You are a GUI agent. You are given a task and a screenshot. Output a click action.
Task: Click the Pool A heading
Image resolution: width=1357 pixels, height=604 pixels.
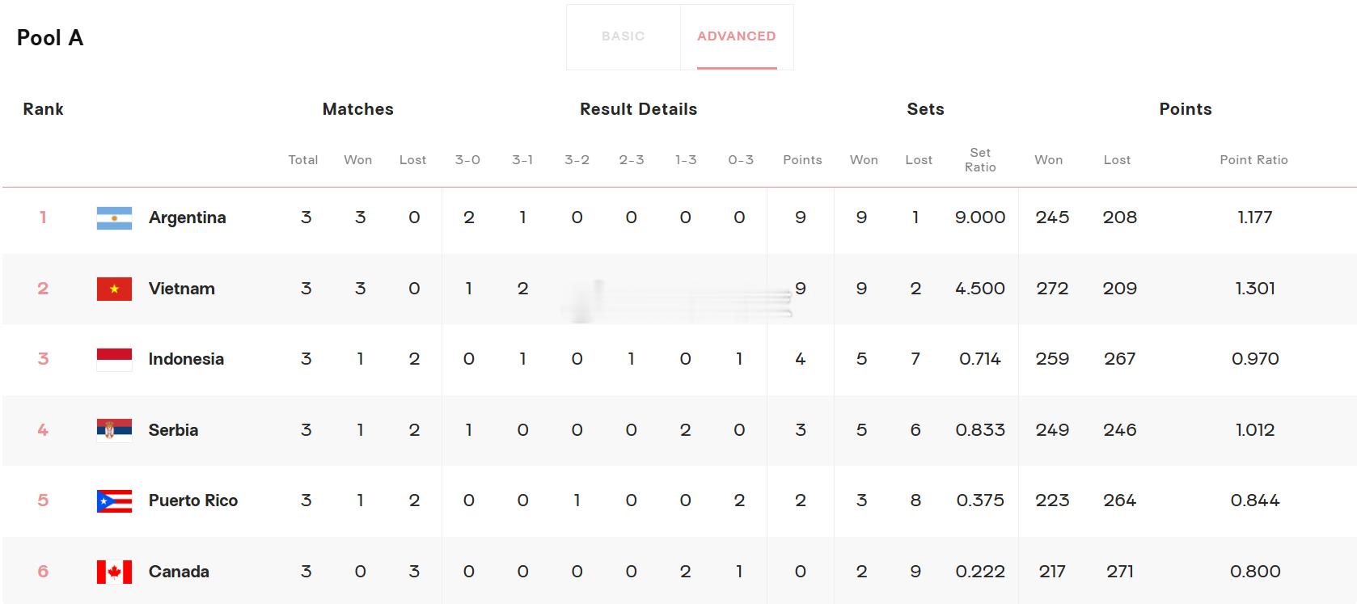[50, 38]
